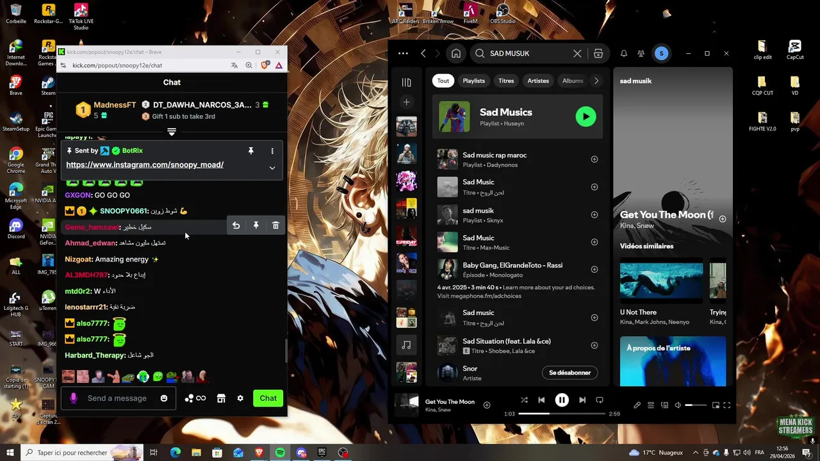
Task: Show more filter chips with arrow
Action: pos(596,81)
